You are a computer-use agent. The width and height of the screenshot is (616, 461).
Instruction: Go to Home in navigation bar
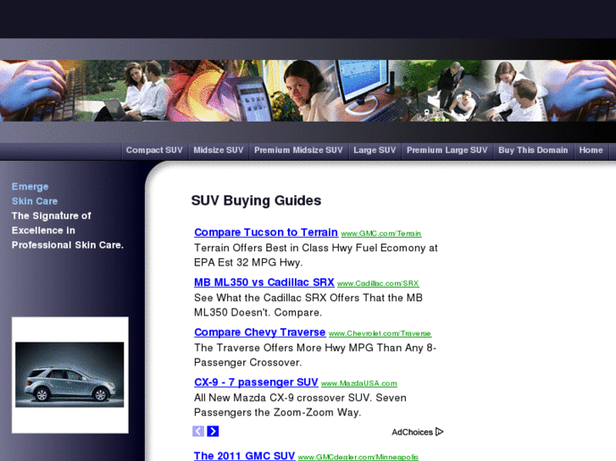click(591, 151)
